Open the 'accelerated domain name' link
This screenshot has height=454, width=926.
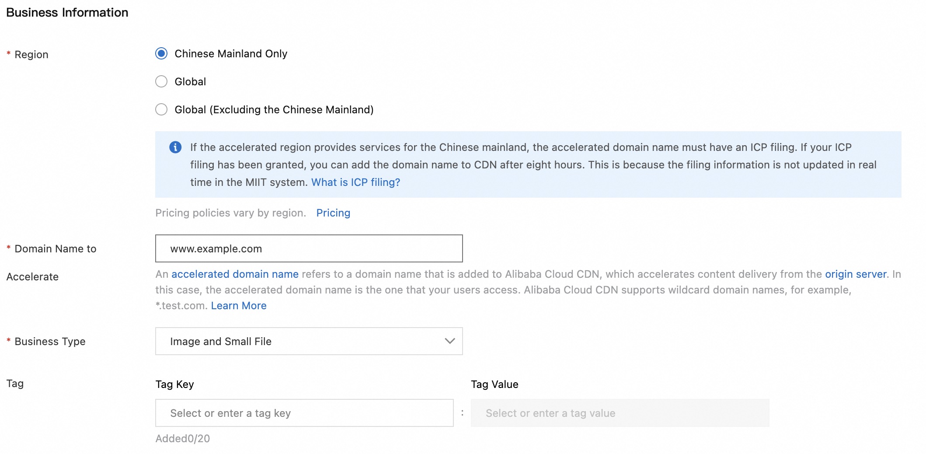point(235,274)
